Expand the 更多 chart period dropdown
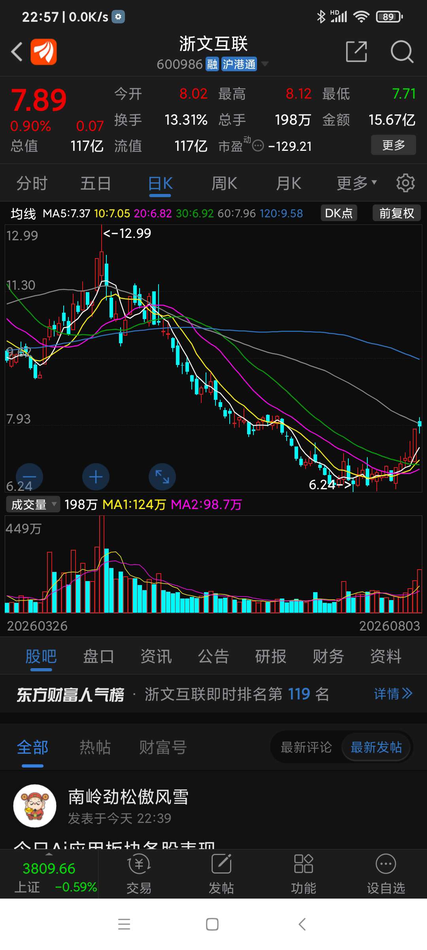Image resolution: width=427 pixels, height=950 pixels. point(357,183)
